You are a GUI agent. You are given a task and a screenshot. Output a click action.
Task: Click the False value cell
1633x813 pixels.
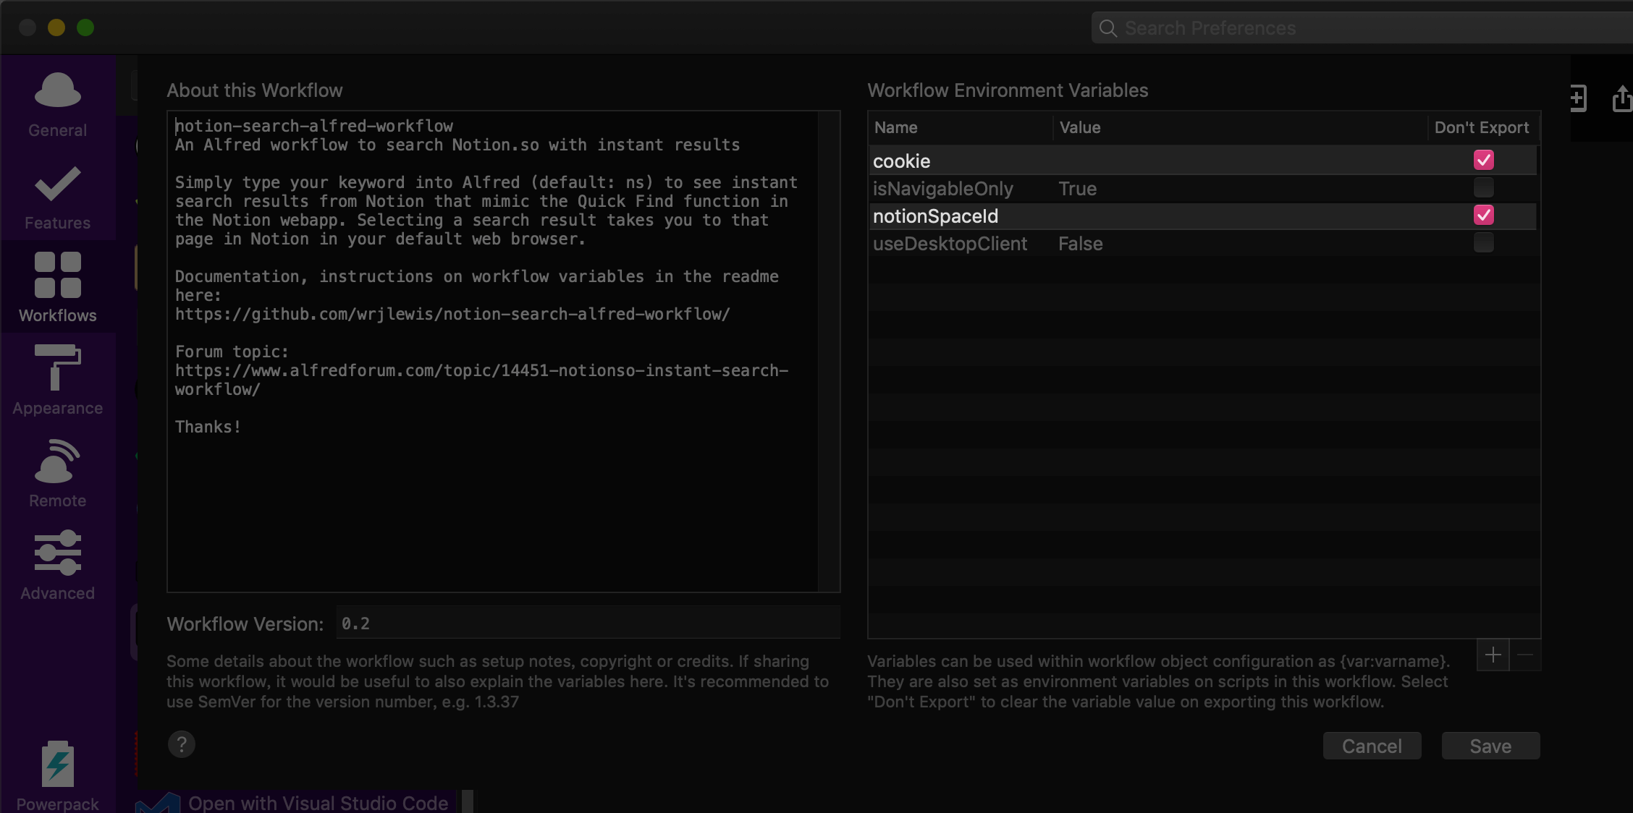click(1080, 244)
